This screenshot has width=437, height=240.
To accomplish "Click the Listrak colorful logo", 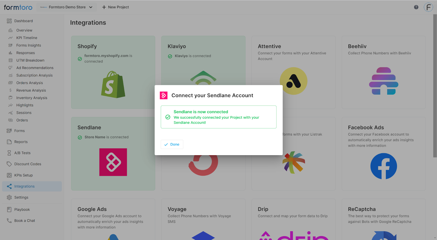I will click(294, 163).
